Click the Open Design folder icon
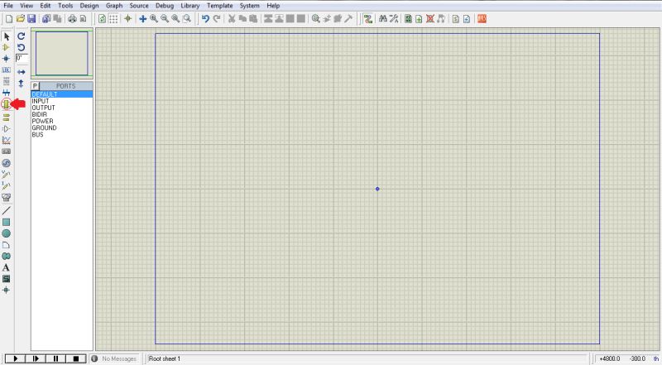Image resolution: width=662 pixels, height=365 pixels. pyautogui.click(x=20, y=18)
